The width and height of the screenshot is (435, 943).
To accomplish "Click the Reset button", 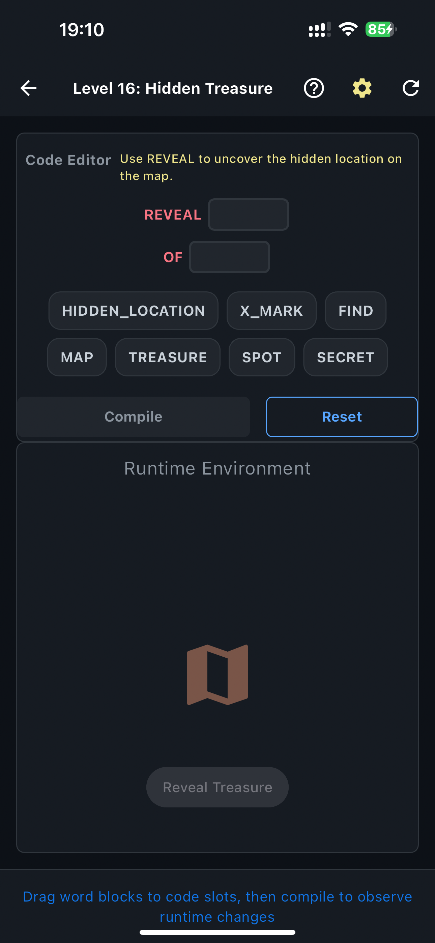I will coord(342,417).
